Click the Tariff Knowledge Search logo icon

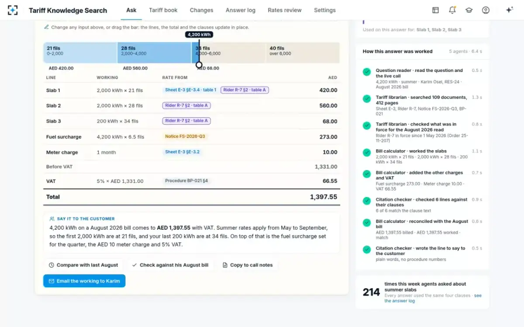[x=13, y=10]
